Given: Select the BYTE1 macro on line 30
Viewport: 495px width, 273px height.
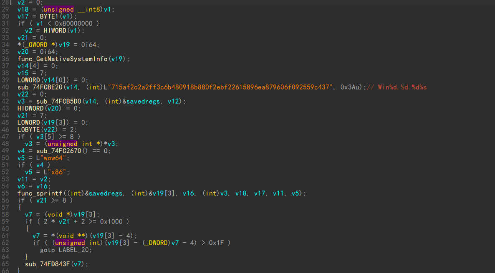Looking at the screenshot, I should coord(49,16).
